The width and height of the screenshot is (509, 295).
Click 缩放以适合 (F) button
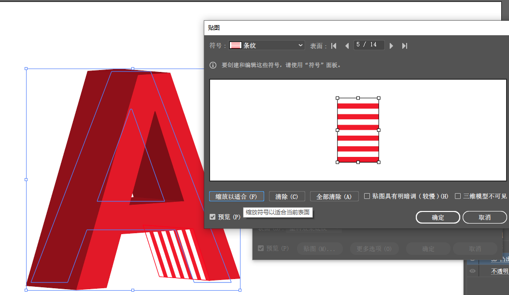(x=236, y=197)
